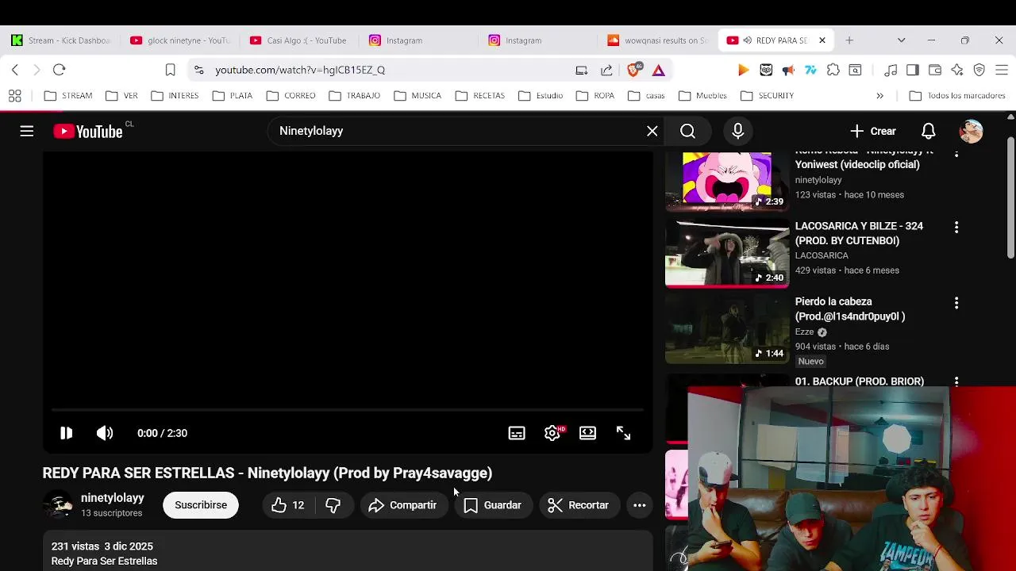Bookmark this page icon
The height and width of the screenshot is (571, 1016).
[170, 70]
